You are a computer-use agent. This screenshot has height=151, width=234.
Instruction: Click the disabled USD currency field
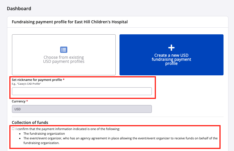[82, 109]
